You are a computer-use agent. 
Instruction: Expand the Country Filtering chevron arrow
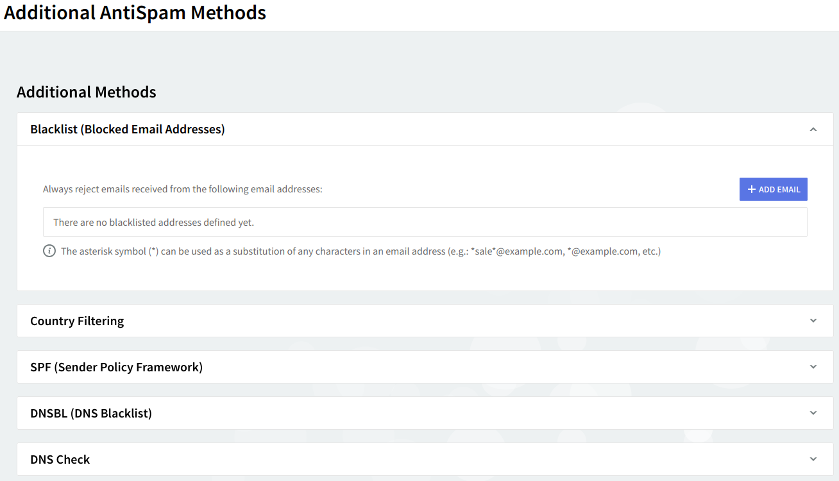click(x=813, y=321)
